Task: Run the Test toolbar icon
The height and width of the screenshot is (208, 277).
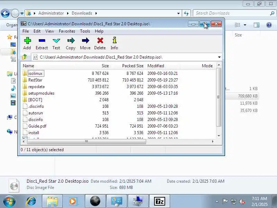Action: click(x=56, y=41)
